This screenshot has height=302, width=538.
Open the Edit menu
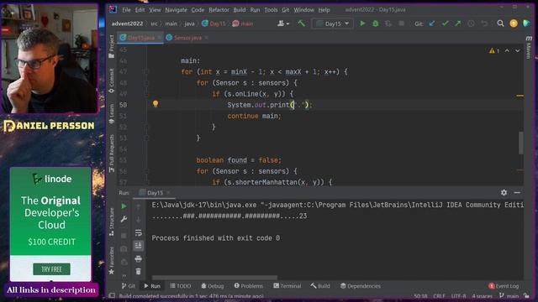pos(140,10)
